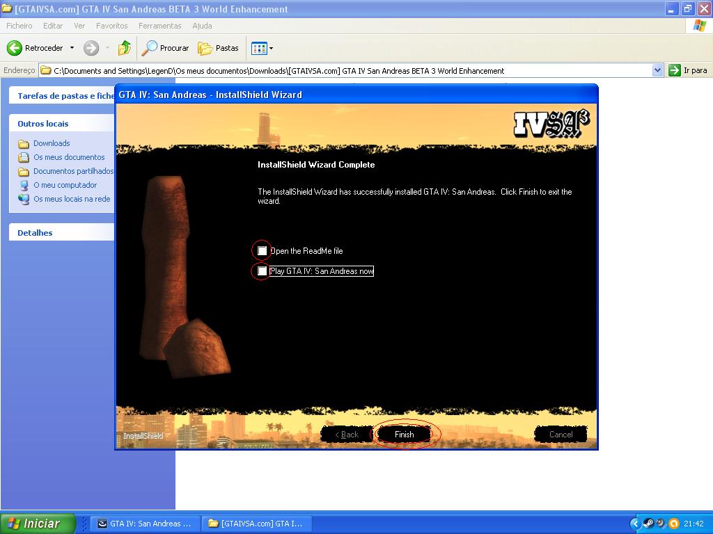The width and height of the screenshot is (713, 534).
Task: Click the Downloads folder icon in sidebar
Action: point(24,144)
